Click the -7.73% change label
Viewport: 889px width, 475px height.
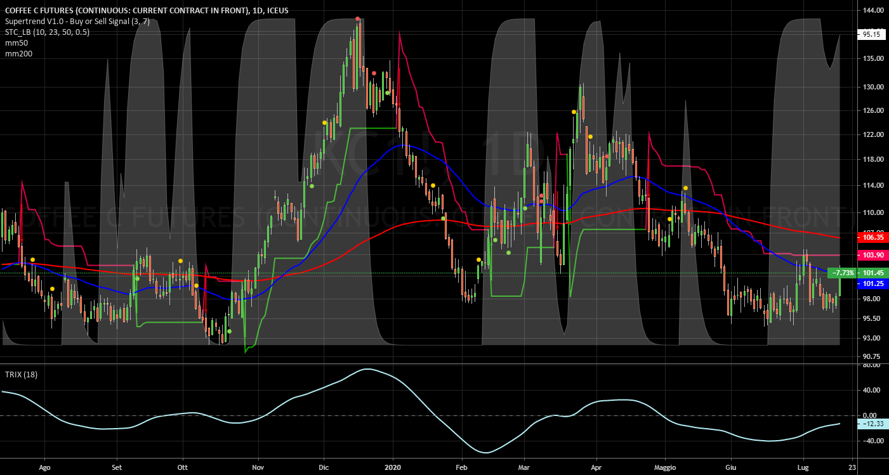843,273
